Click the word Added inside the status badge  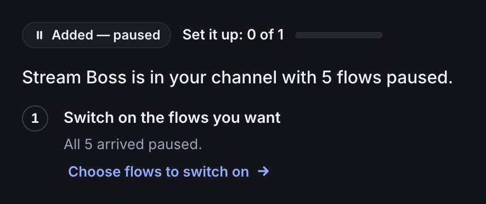point(72,35)
